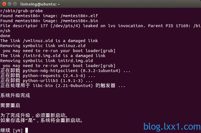Screen dimensions: 201x133
Task: Click the '继续 [yN]' prompt text
Action: 11,130
